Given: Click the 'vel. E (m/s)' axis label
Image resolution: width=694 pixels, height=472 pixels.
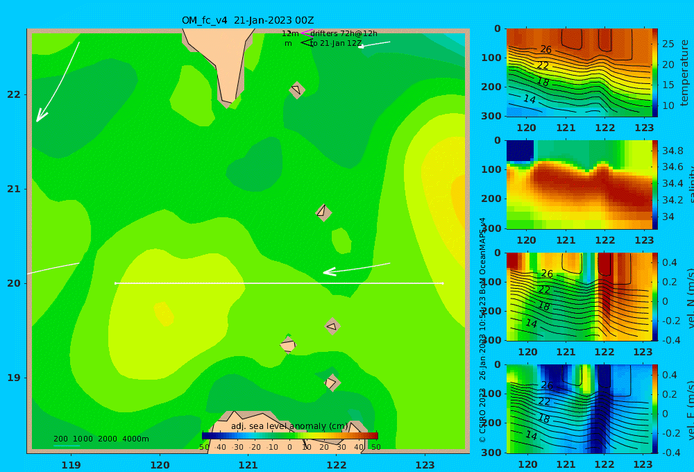Looking at the screenshot, I should [x=690, y=410].
